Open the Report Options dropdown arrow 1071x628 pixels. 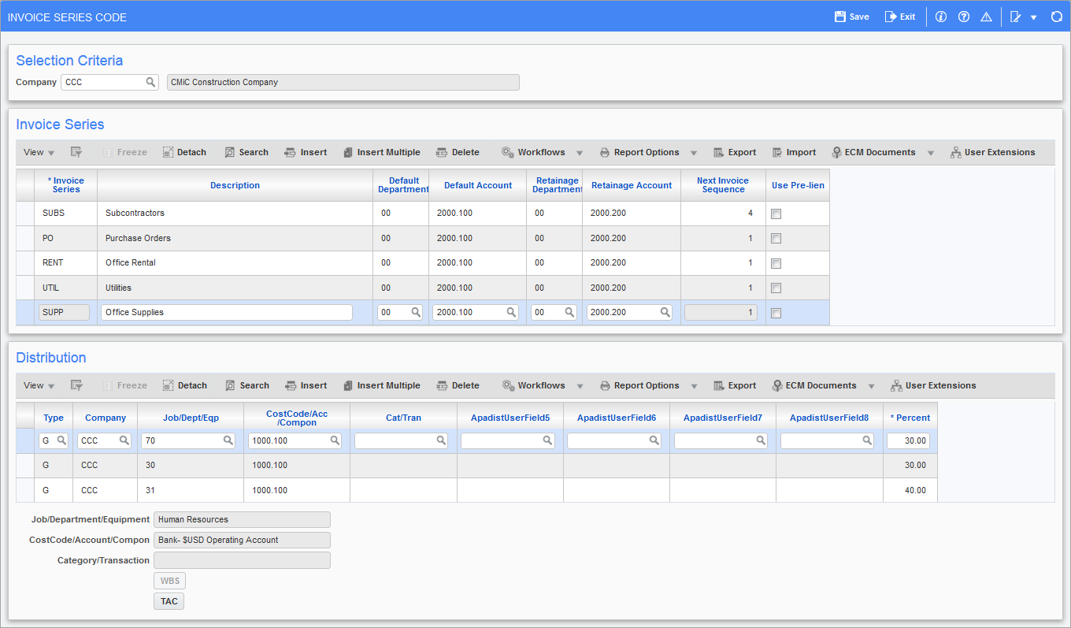[693, 152]
